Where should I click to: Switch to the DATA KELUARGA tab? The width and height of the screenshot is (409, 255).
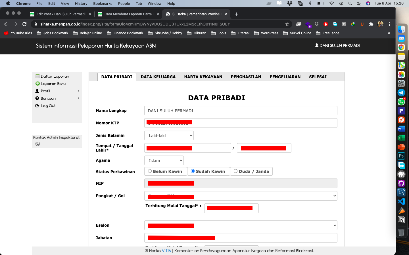[158, 77]
